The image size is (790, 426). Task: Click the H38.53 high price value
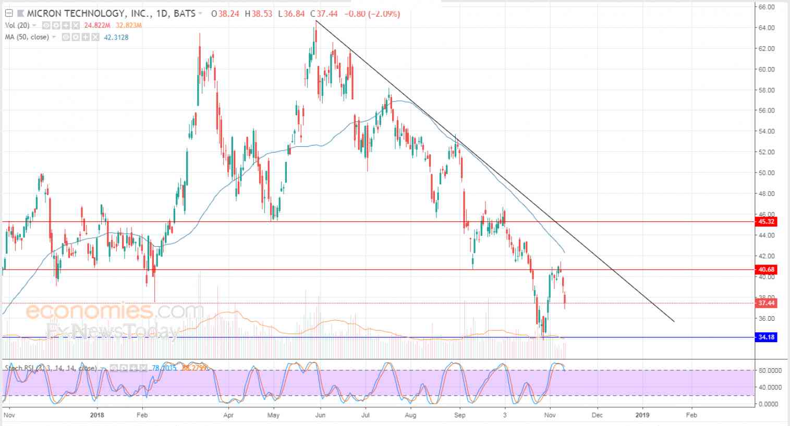[259, 14]
